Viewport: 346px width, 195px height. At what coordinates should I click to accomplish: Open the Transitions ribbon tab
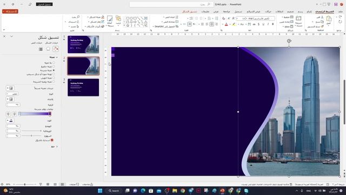click(x=279, y=11)
